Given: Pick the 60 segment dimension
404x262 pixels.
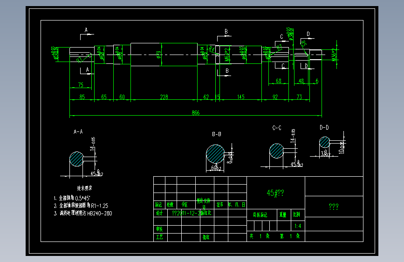Looking at the screenshot, I should tap(122, 97).
